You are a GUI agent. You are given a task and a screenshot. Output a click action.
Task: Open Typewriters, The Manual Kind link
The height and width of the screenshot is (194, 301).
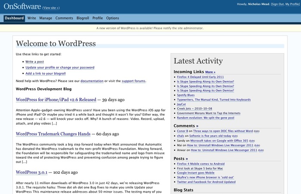[214, 100]
